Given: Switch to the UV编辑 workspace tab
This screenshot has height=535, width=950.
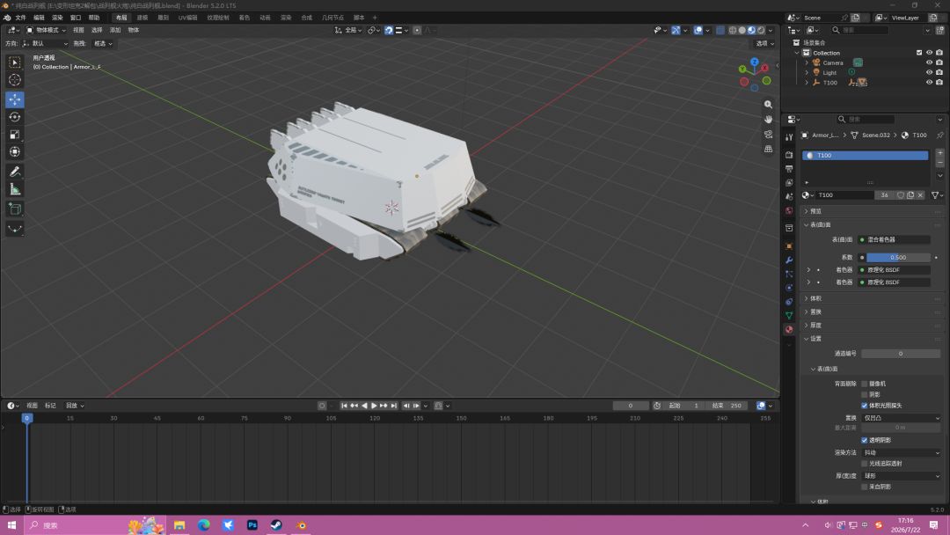Looking at the screenshot, I should click(188, 18).
